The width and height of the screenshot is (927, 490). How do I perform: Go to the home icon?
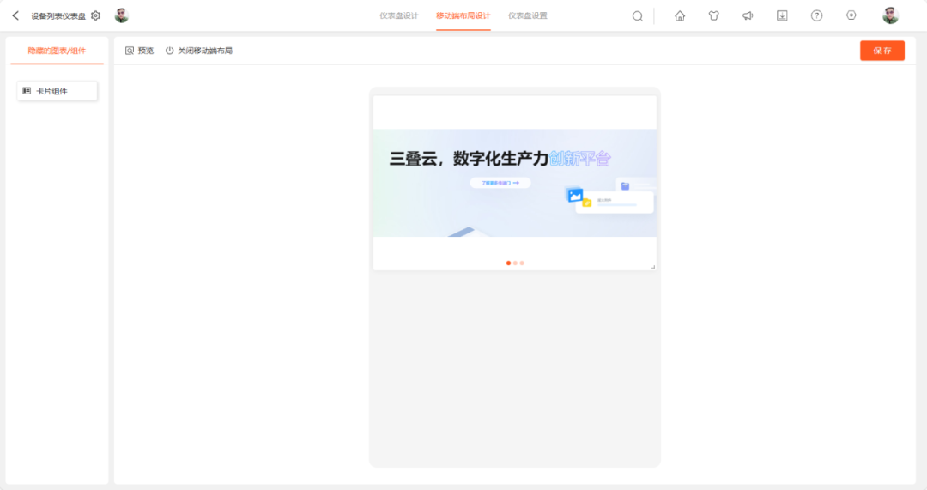point(680,16)
